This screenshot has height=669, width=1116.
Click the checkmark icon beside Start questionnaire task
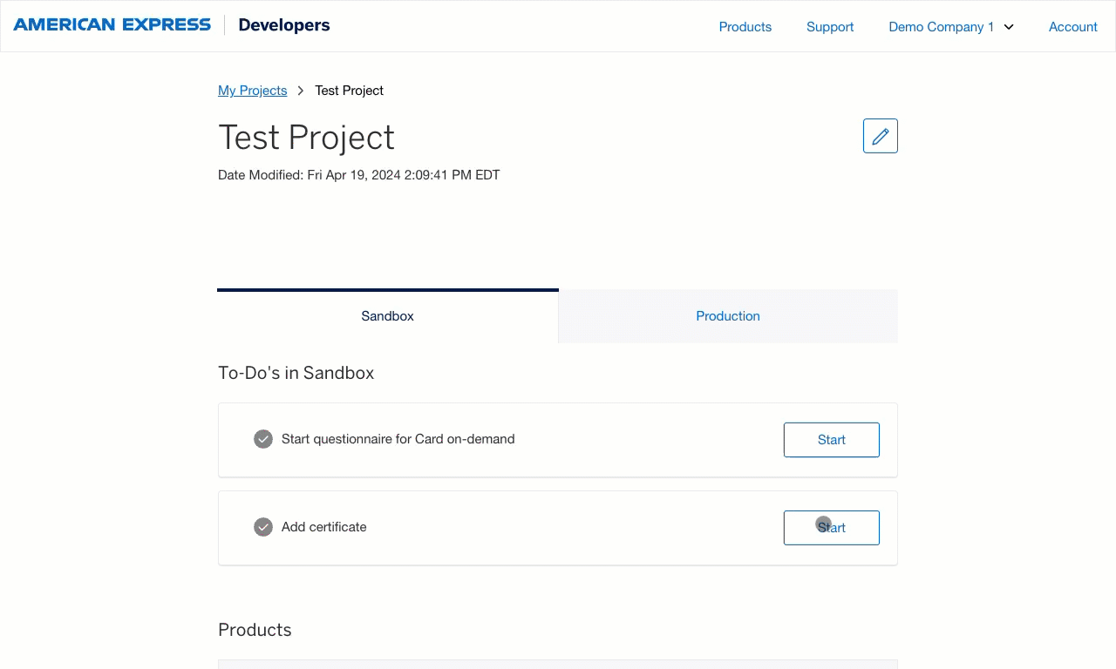tap(262, 439)
